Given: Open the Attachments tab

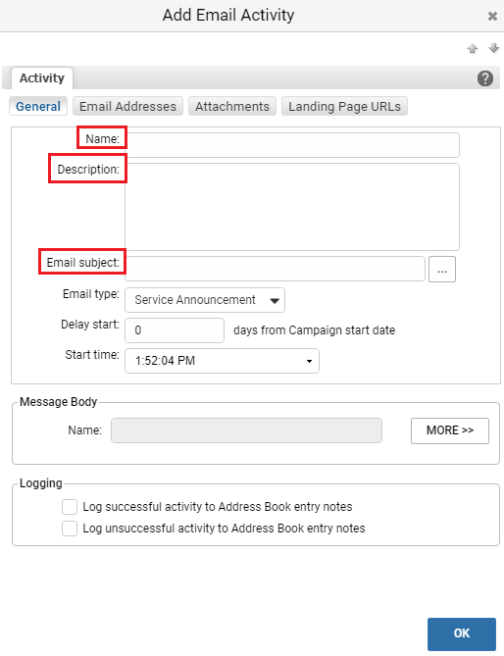Looking at the screenshot, I should [x=232, y=106].
